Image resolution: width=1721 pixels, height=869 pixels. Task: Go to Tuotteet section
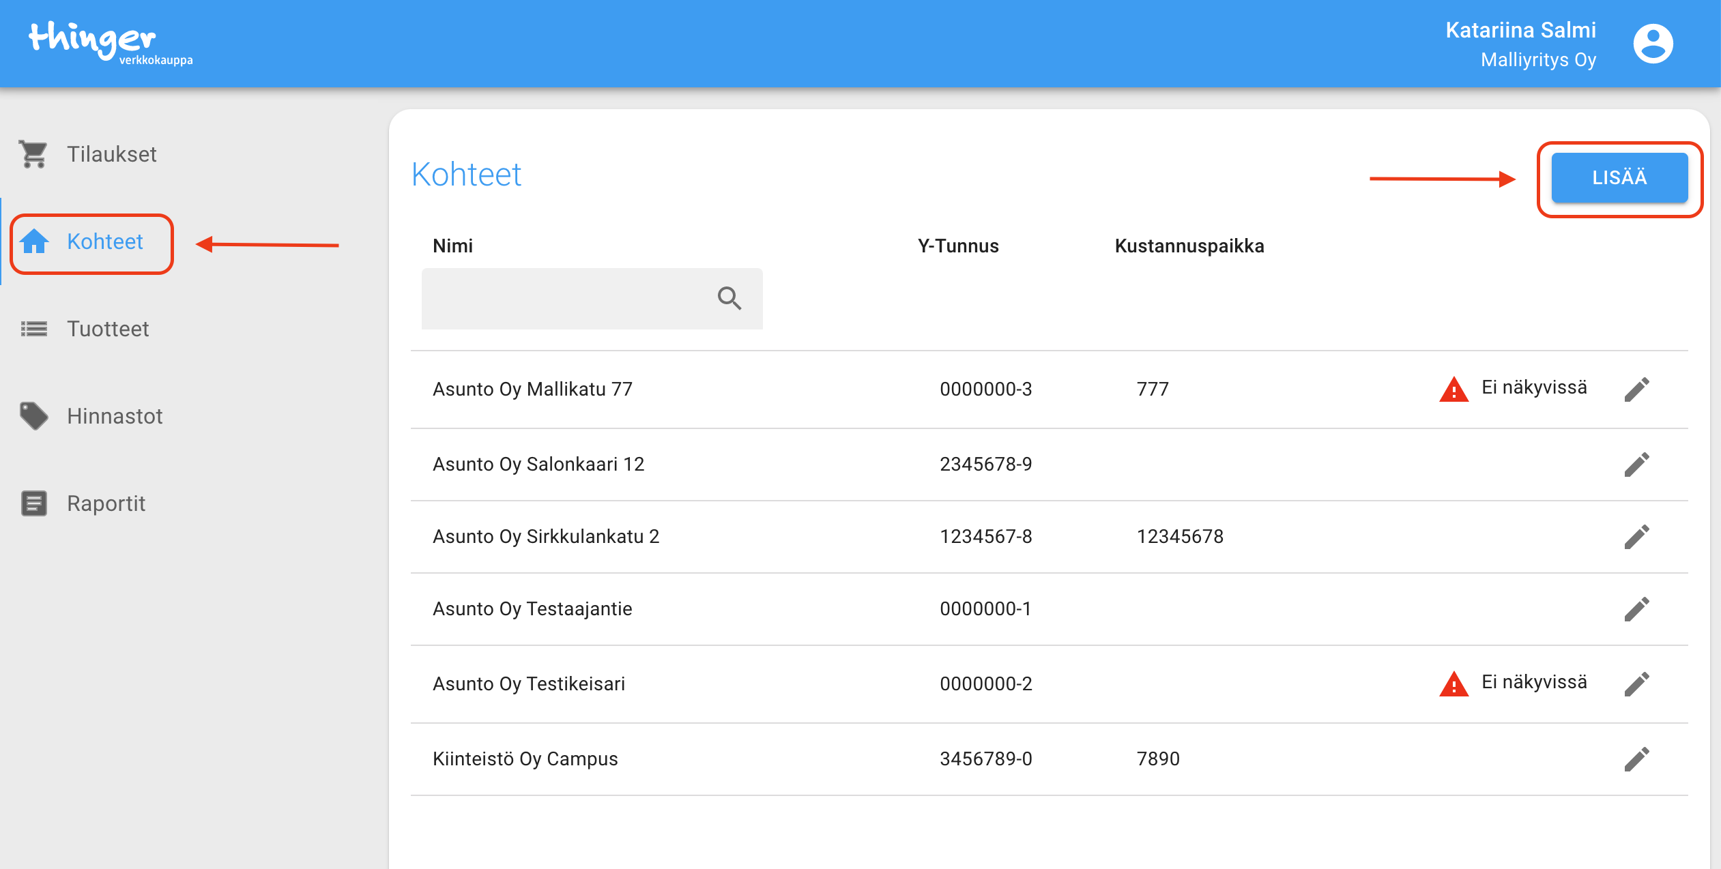[x=107, y=329]
